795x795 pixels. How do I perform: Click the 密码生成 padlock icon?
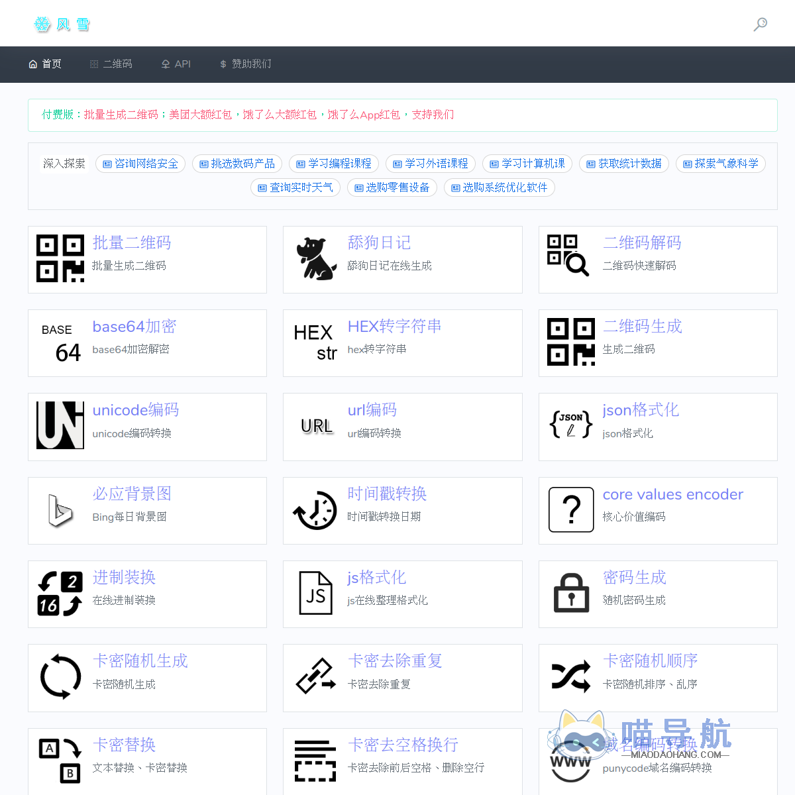coord(571,593)
